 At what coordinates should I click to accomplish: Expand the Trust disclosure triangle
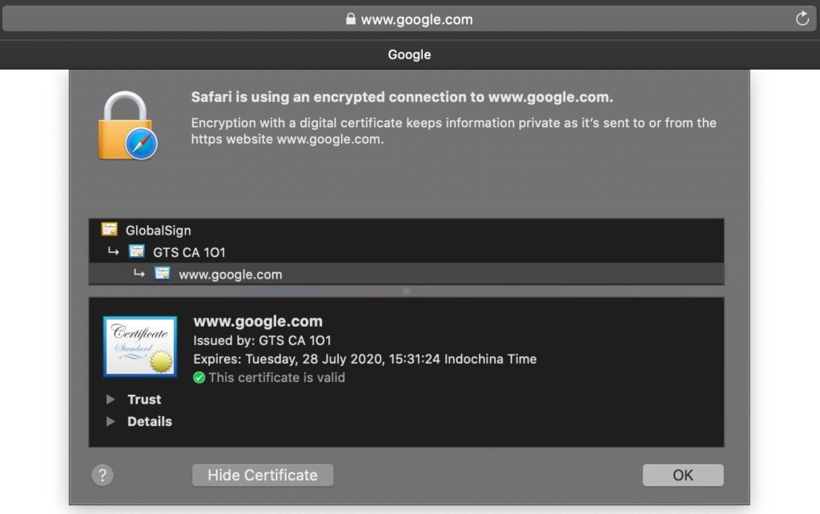pos(111,400)
